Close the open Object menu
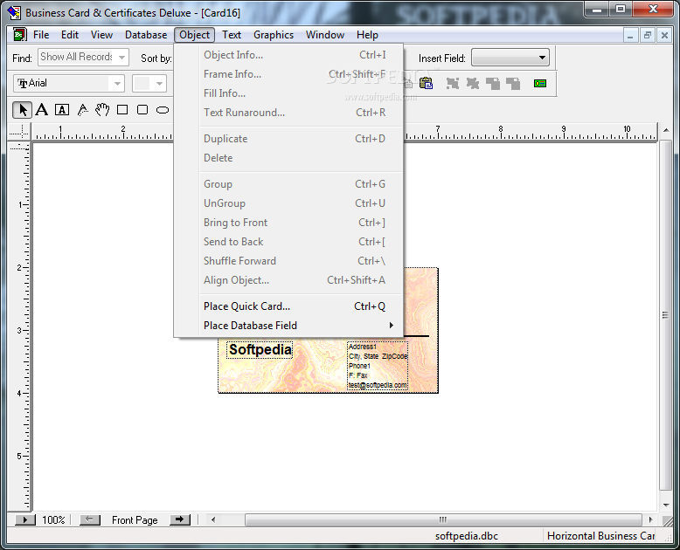Image resolution: width=680 pixels, height=550 pixels. coord(194,35)
